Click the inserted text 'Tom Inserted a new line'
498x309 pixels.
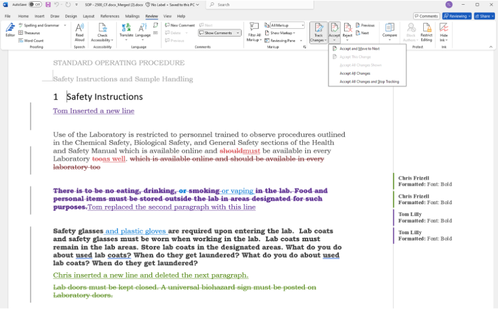coord(94,111)
